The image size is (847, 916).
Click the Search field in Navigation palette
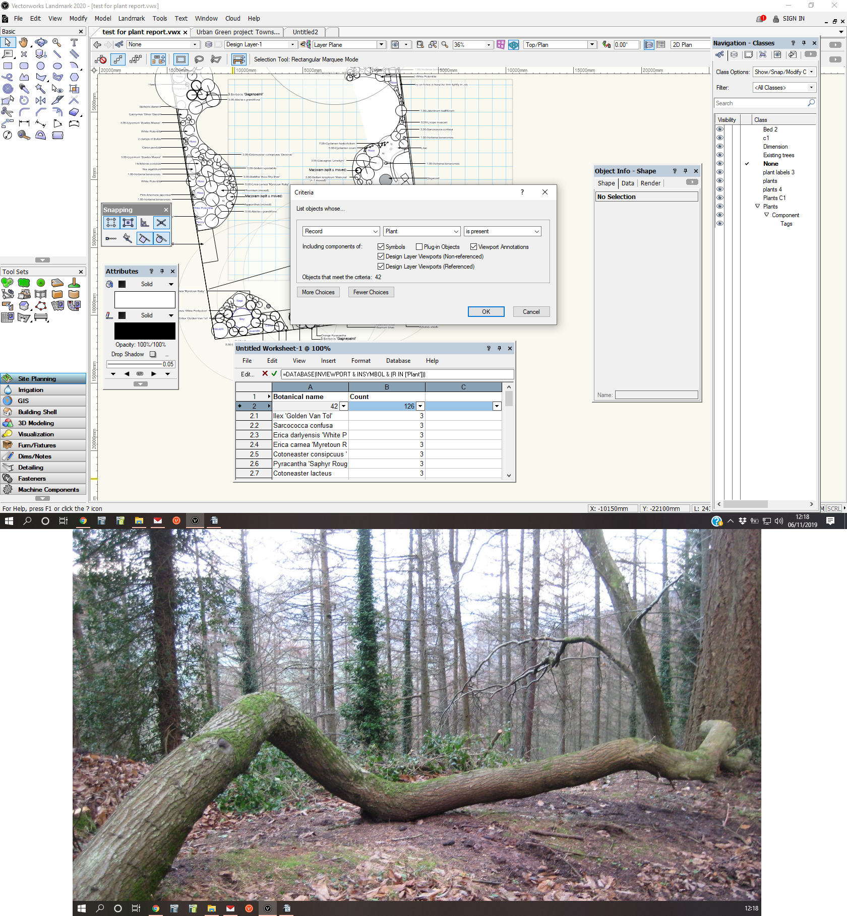[760, 103]
